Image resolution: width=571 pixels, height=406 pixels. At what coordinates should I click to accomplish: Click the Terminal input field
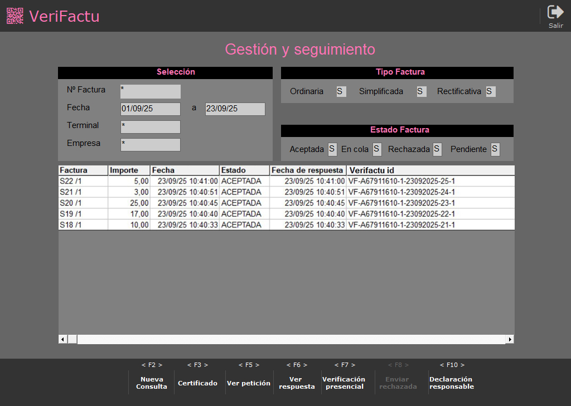coord(151,127)
